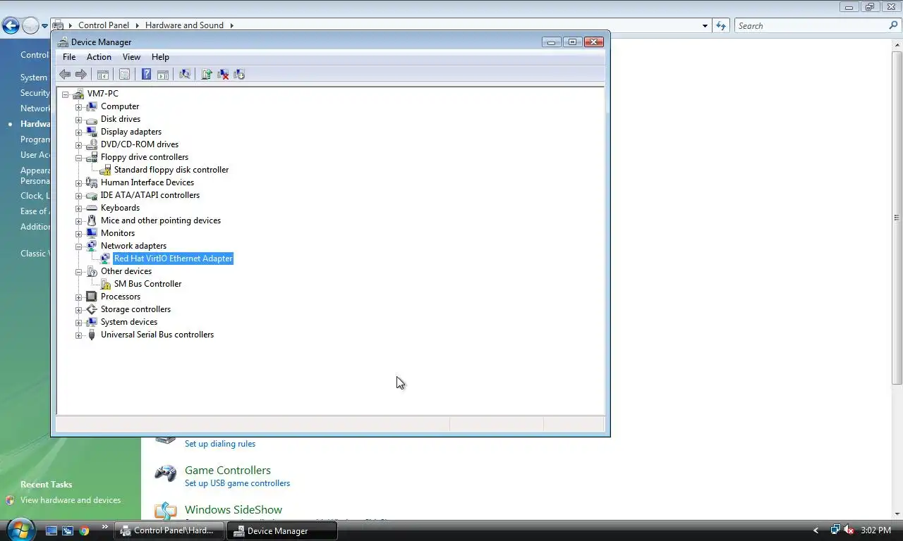903x541 pixels.
Task: Launch Google Chrome from quick launch
Action: 84,530
